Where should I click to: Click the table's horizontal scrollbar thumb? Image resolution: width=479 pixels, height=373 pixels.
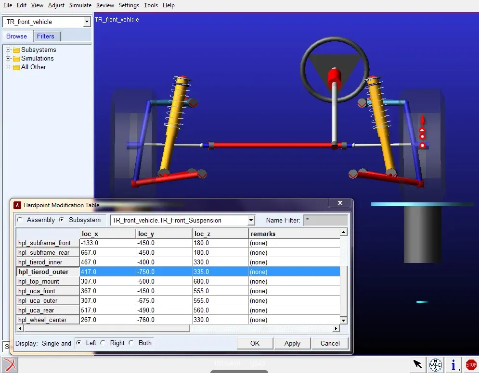coord(106,328)
